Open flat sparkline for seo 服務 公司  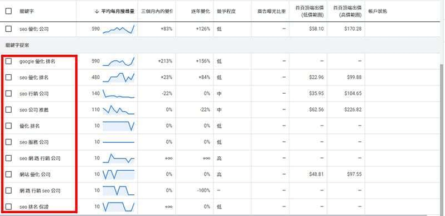point(119,142)
